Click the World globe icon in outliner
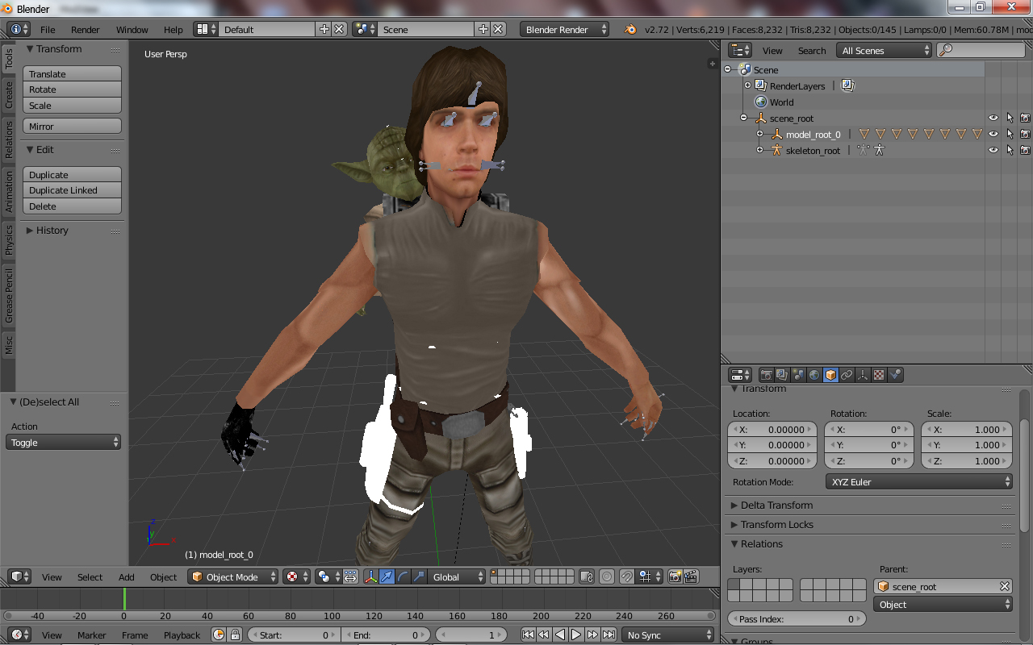The image size is (1033, 645). click(x=760, y=102)
